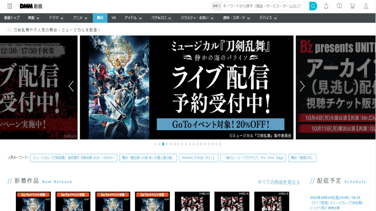Select the 舞台 navigation tab
Image resolution: width=376 pixels, height=211 pixels.
[x=100, y=18]
